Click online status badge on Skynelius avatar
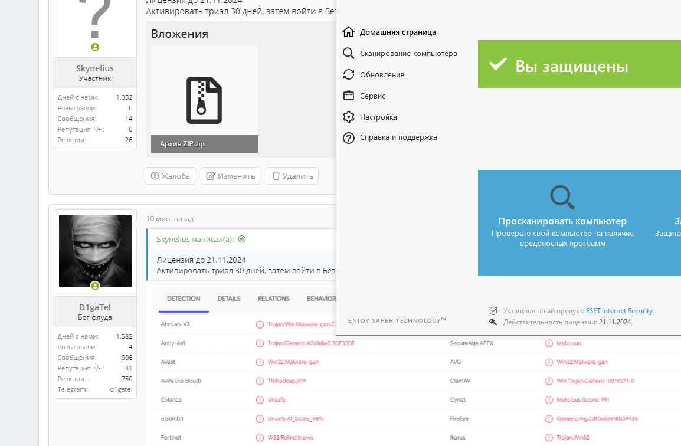Viewport: 681px width, 446px height. coord(95,47)
